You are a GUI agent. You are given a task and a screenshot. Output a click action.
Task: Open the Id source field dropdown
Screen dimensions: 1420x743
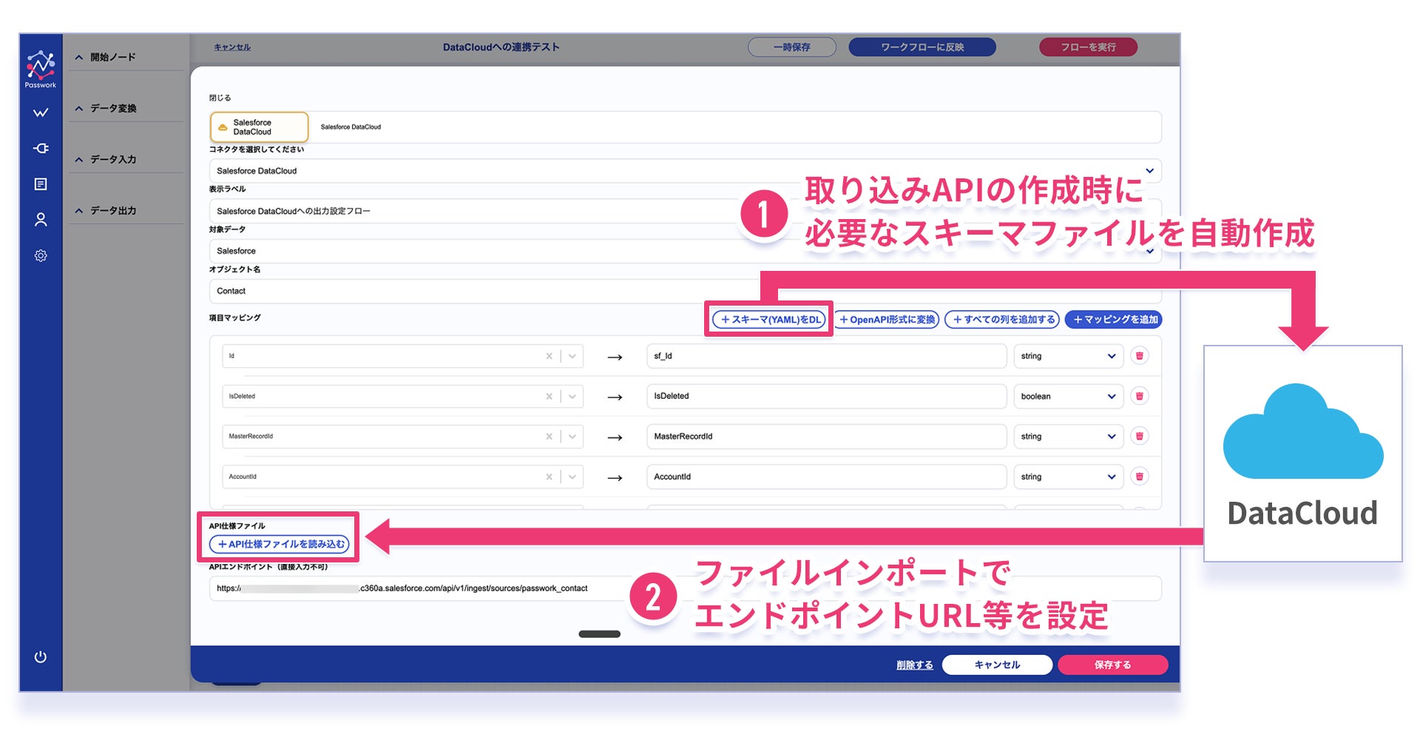pyautogui.click(x=572, y=356)
